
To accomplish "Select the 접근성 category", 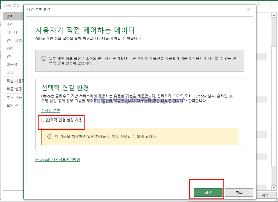I will pos(13,64).
